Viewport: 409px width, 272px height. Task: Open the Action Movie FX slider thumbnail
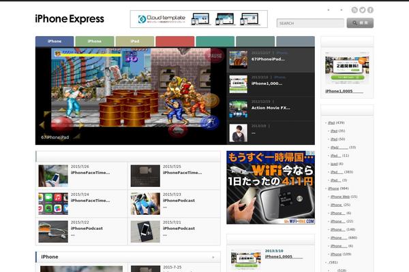click(x=238, y=109)
